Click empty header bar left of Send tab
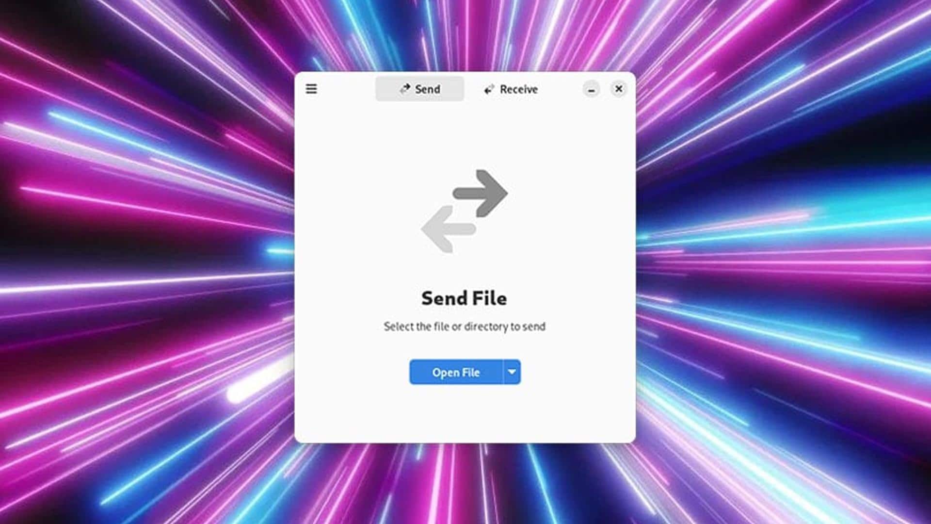The image size is (931, 524). pos(346,89)
